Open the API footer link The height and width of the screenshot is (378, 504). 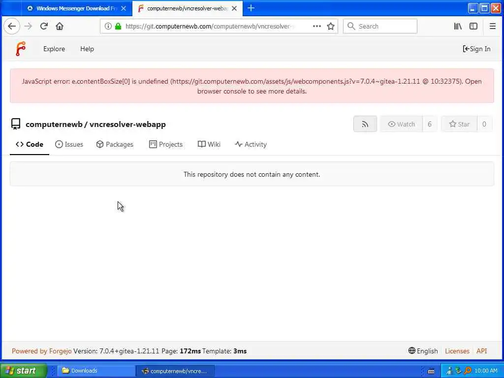pos(481,351)
